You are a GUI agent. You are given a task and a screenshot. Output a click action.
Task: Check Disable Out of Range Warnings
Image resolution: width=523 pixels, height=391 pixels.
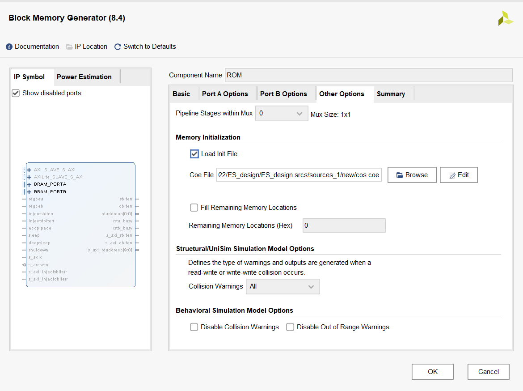click(290, 327)
